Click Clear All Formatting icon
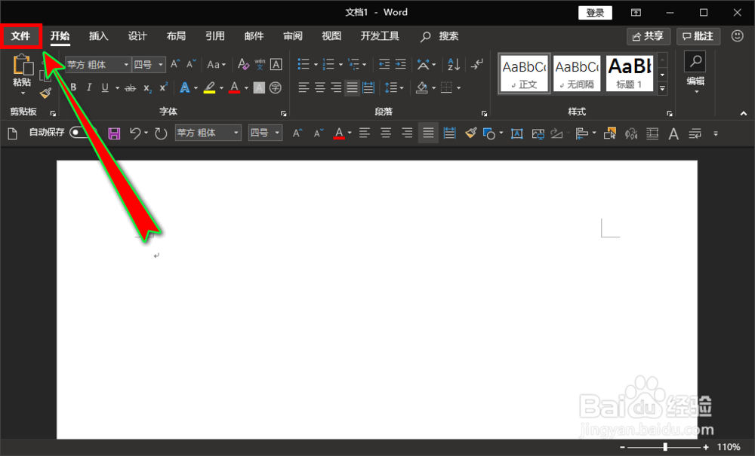The height and width of the screenshot is (456, 755). pos(243,64)
